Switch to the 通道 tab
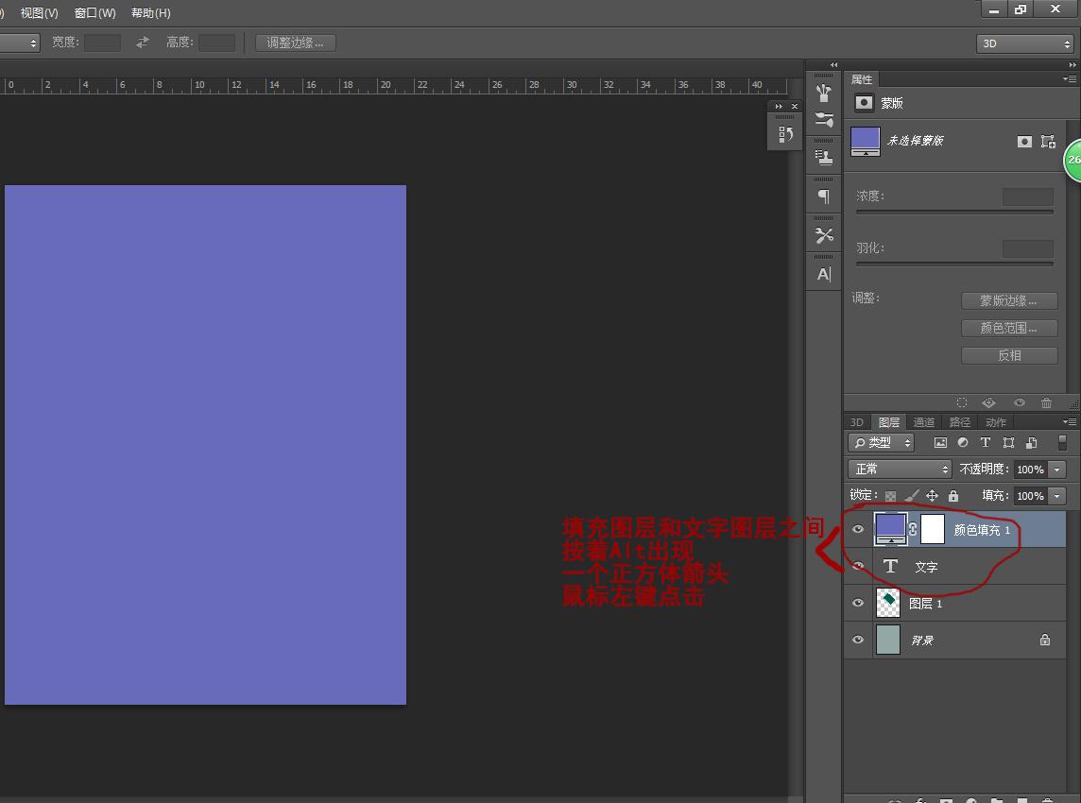1081x803 pixels. point(924,422)
